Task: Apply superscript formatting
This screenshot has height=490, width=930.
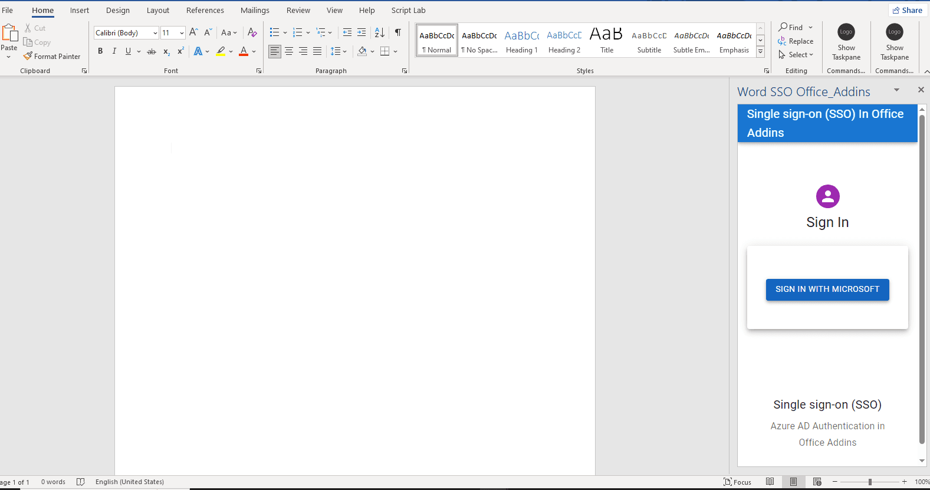Action: 180,51
